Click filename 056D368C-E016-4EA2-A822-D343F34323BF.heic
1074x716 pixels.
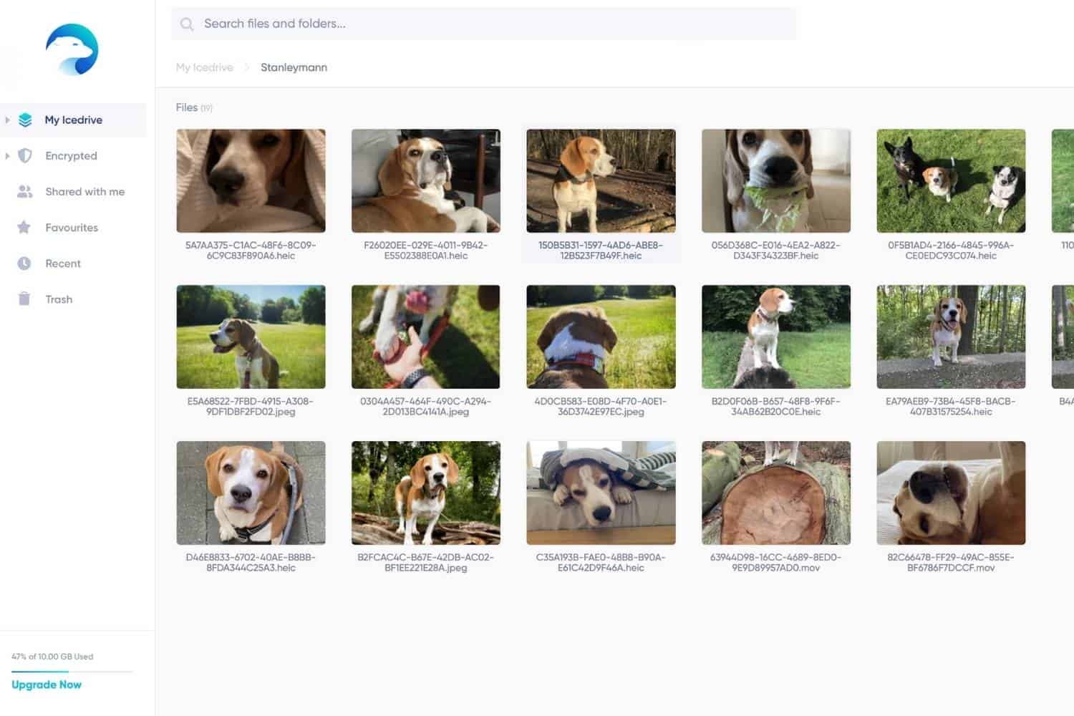pos(776,251)
